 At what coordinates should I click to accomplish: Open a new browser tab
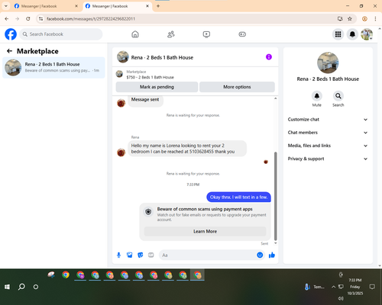pos(158,6)
